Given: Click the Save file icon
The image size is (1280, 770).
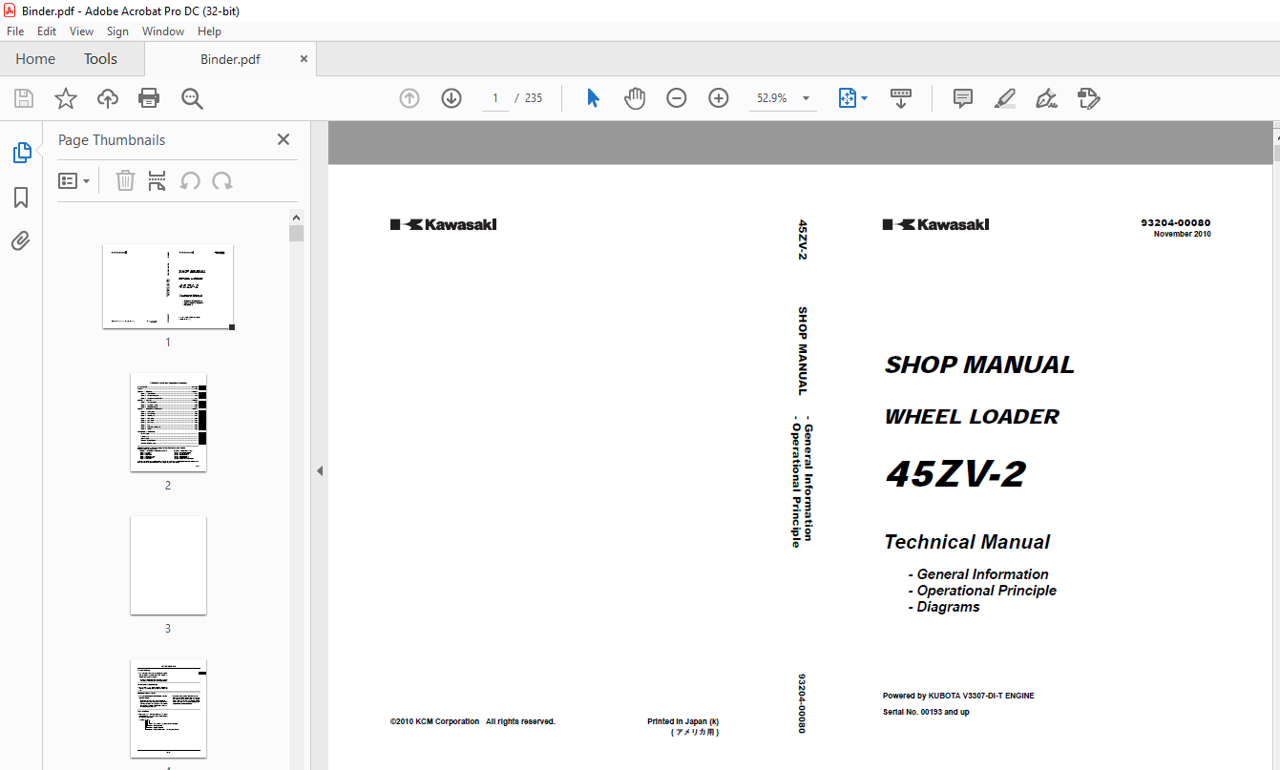Looking at the screenshot, I should pyautogui.click(x=24, y=98).
